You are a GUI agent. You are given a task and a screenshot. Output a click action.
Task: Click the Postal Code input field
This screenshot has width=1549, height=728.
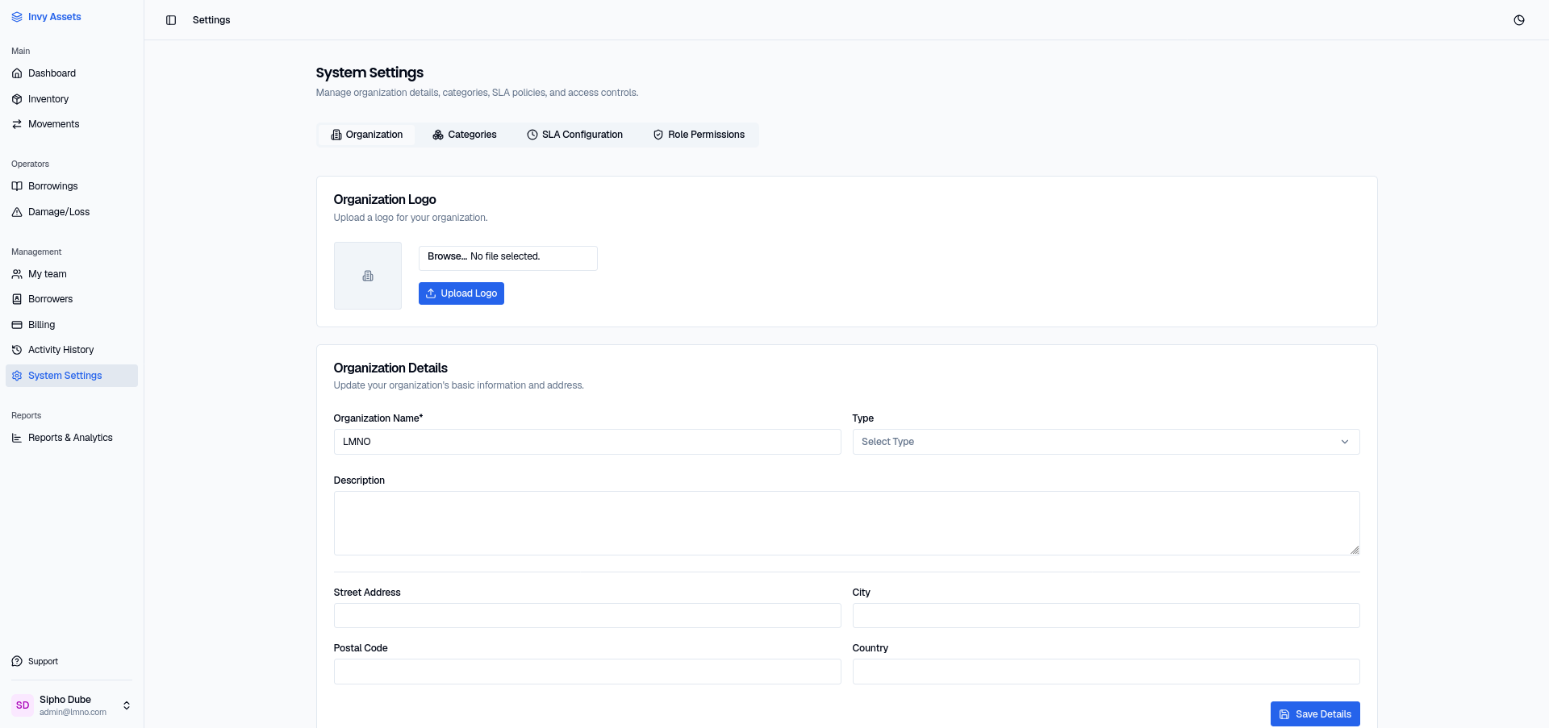click(x=587, y=672)
